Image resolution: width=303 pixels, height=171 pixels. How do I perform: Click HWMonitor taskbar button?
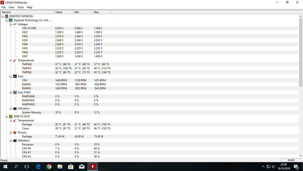click(x=93, y=167)
